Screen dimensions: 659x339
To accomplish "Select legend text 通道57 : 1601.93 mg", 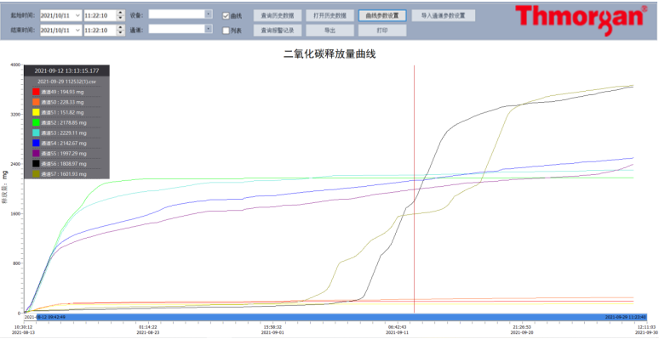I will (64, 173).
